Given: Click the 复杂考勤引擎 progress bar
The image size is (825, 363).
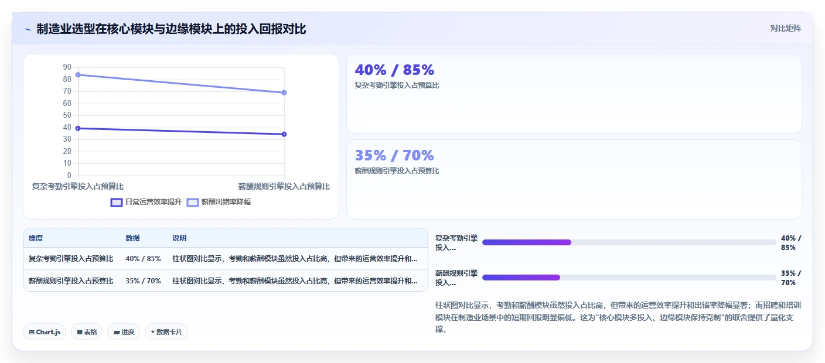Looking at the screenshot, I should [629, 242].
